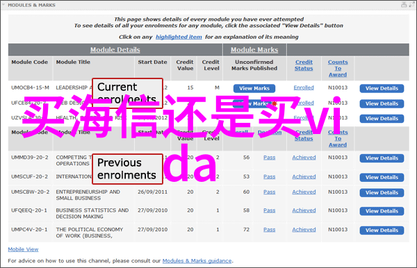Click the overall mark 56
Image resolution: width=417 pixels, height=268 pixels.
[246, 158]
